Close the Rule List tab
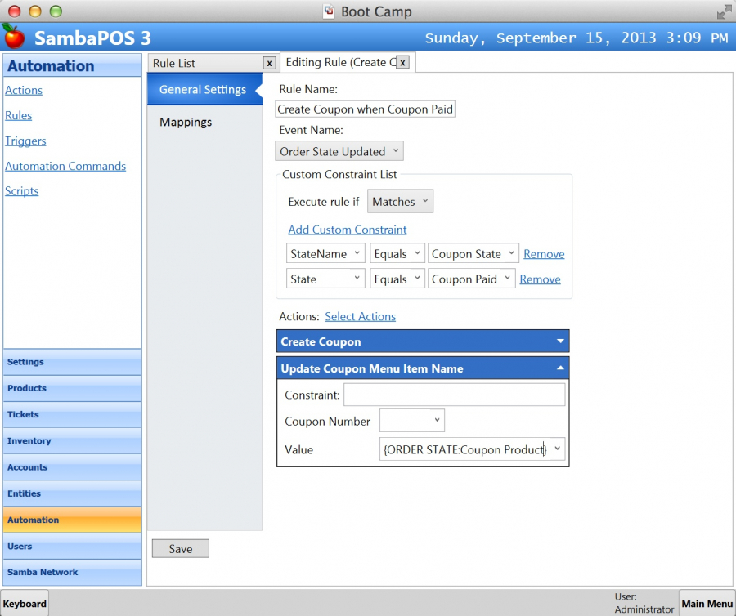This screenshot has width=736, height=616. [x=269, y=63]
